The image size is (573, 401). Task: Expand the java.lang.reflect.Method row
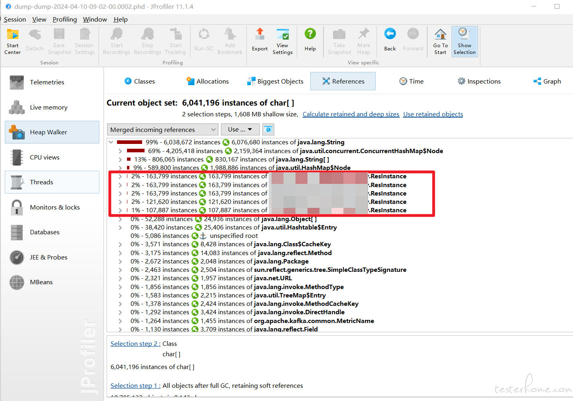coord(120,253)
